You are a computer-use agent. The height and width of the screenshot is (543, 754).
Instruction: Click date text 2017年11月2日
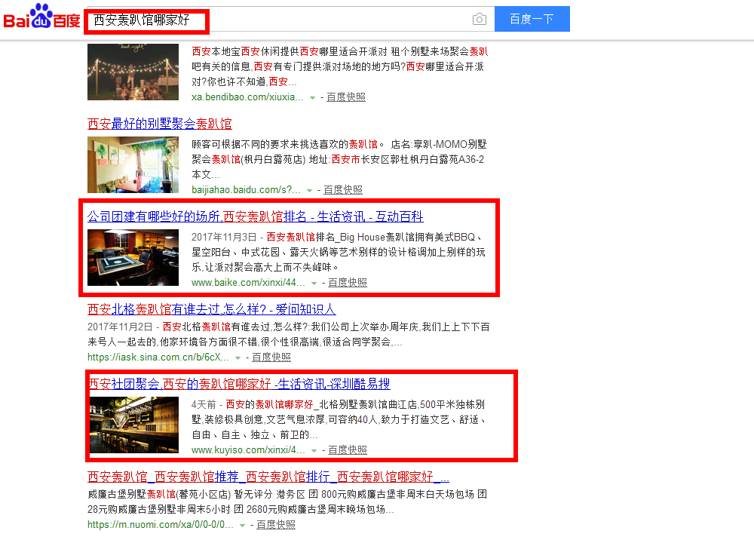click(x=120, y=327)
